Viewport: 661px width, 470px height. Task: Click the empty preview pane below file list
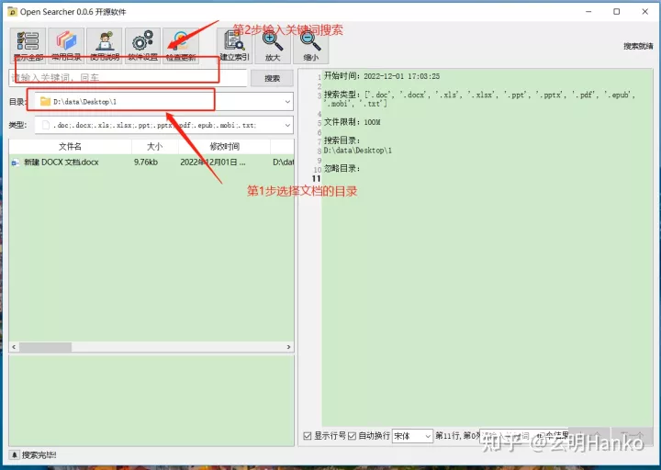point(151,400)
